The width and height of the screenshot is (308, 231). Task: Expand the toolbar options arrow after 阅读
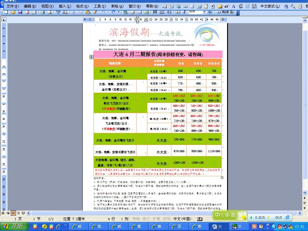[238, 13]
